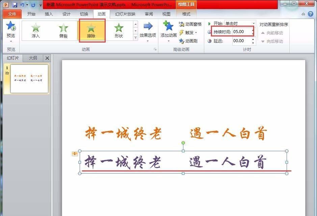317x216 pixels.
Task: Save the presentation via quick access toolbar
Action: (x=15, y=5)
